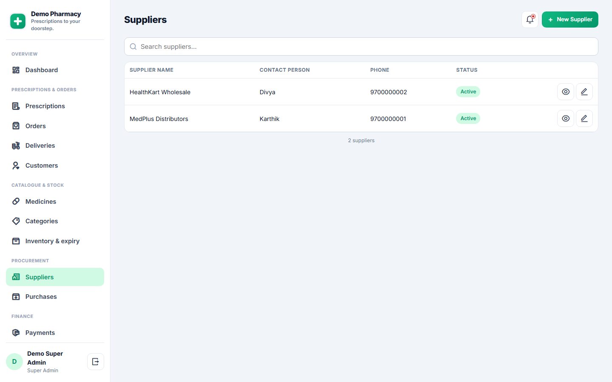Select MedPlus Distributors supplier name
The width and height of the screenshot is (612, 382).
click(x=159, y=119)
